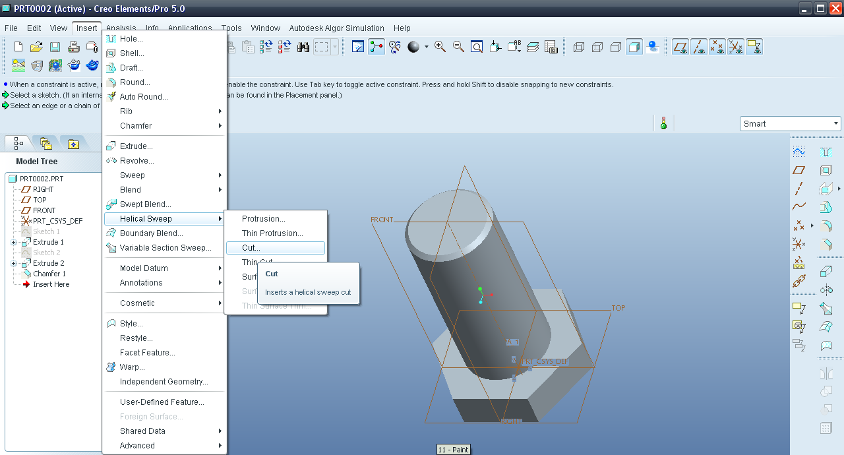The height and width of the screenshot is (455, 844).
Task: Open the Cosmetic submenu
Action: pos(165,303)
